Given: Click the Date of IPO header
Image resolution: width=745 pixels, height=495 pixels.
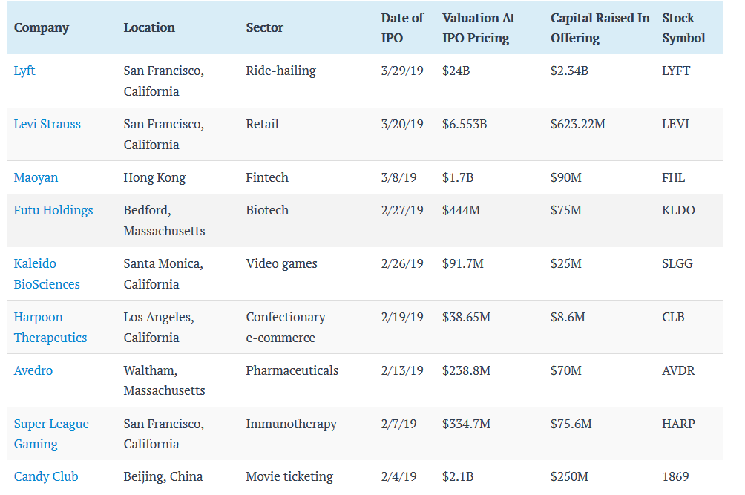Looking at the screenshot, I should (x=402, y=28).
